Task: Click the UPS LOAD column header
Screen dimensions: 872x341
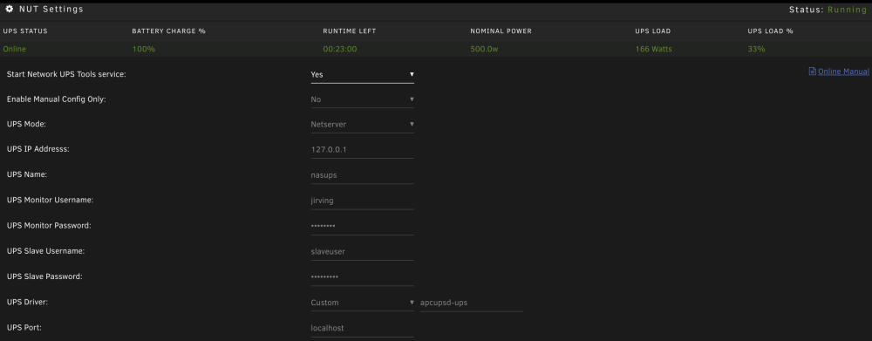Action: pyautogui.click(x=653, y=31)
